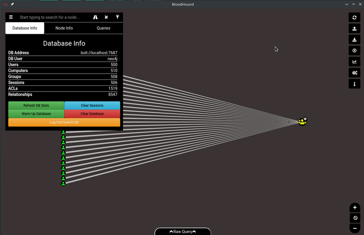This screenshot has height=235, width=364.
Task: Click the BloodHound window title
Action: [183, 4]
